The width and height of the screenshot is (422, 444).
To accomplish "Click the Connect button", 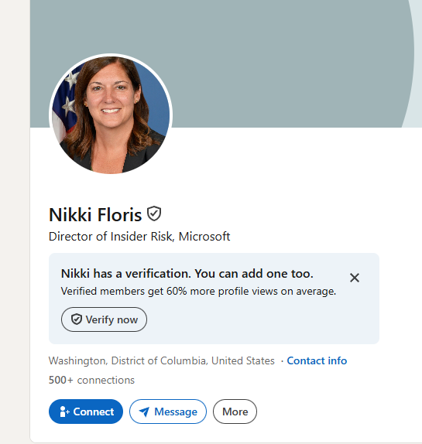I will [x=86, y=412].
